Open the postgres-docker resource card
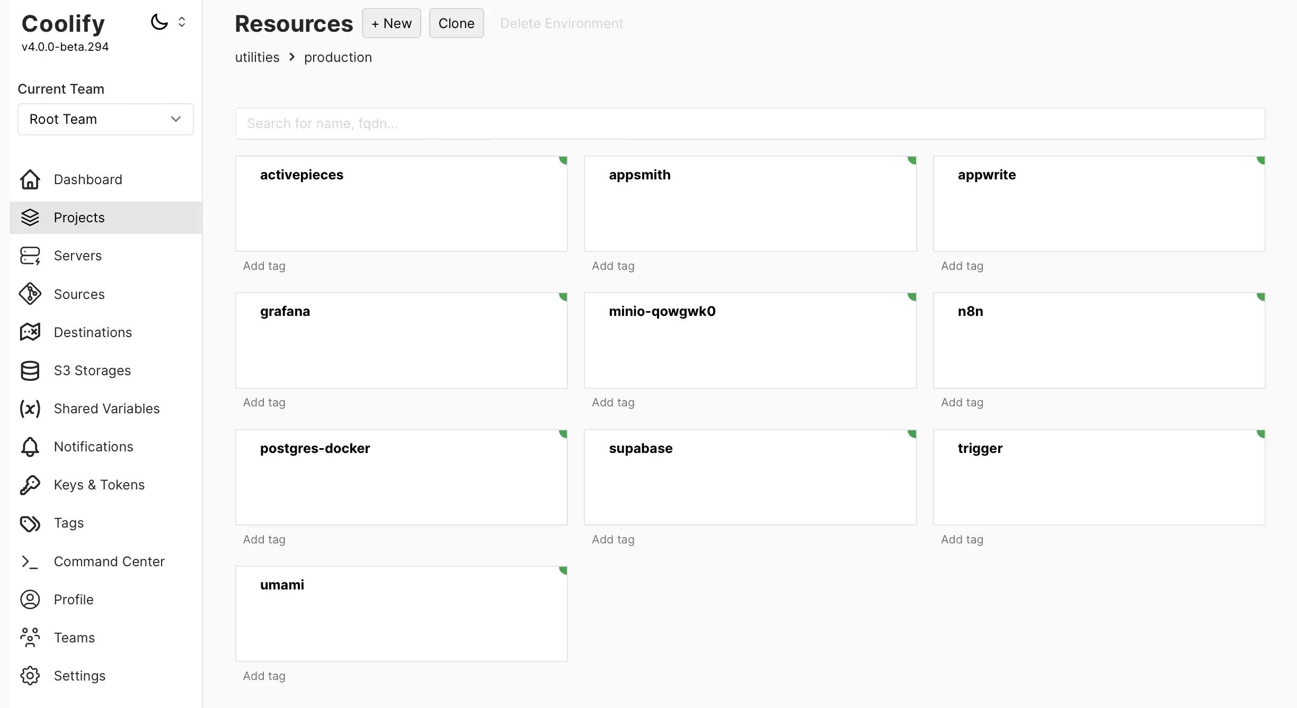 (x=402, y=477)
